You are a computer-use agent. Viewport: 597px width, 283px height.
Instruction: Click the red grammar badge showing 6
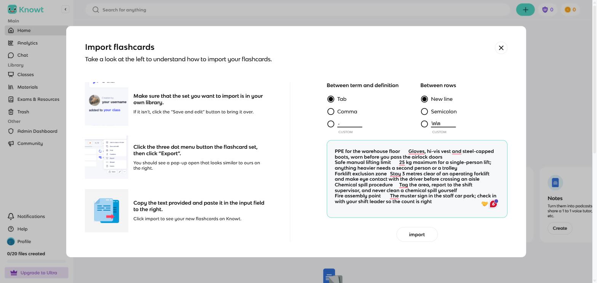pyautogui.click(x=493, y=204)
